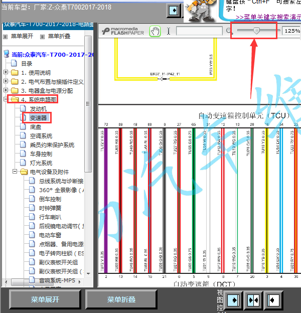
Task: Click the open folder icon of 电气设备及附件
Action: click(x=24, y=172)
